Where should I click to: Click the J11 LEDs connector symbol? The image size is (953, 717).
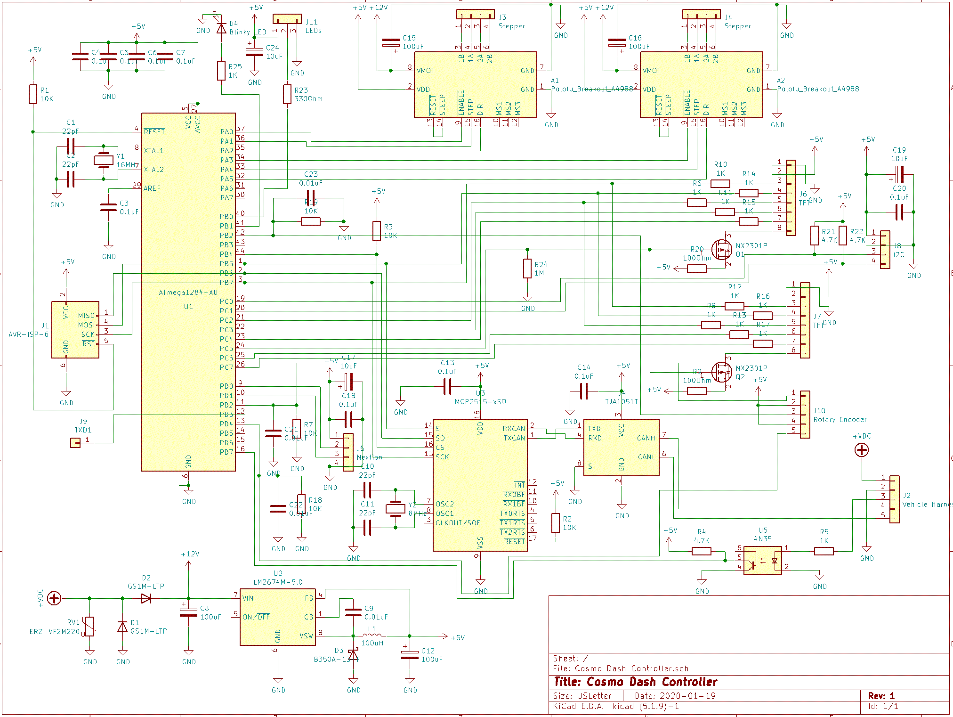click(x=287, y=19)
